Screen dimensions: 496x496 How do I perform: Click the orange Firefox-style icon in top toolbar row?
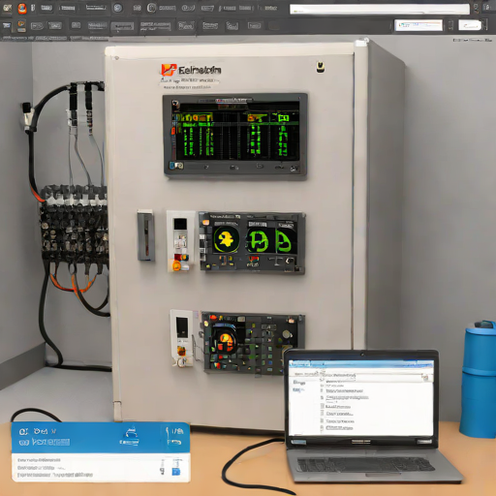22,8
